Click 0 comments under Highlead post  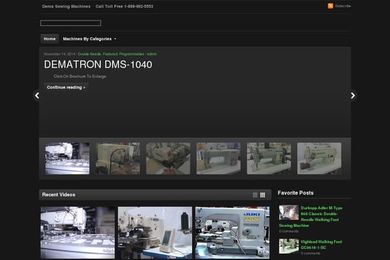(311, 253)
